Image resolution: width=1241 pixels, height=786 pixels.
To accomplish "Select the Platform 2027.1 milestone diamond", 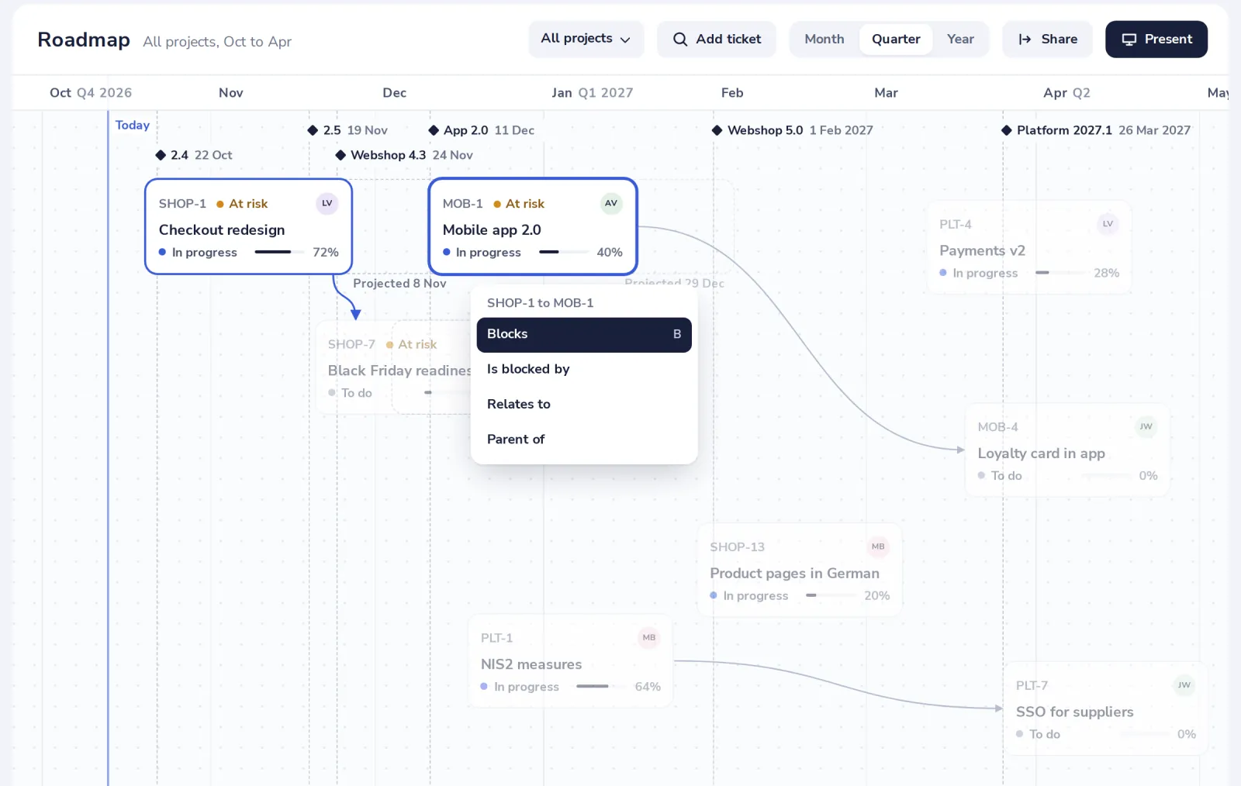I will pos(1007,130).
